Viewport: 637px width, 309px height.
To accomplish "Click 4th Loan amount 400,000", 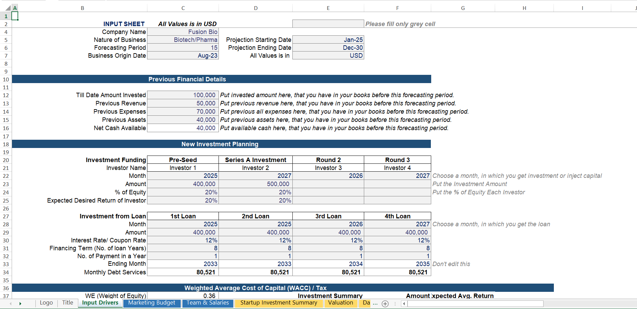I will pos(398,232).
